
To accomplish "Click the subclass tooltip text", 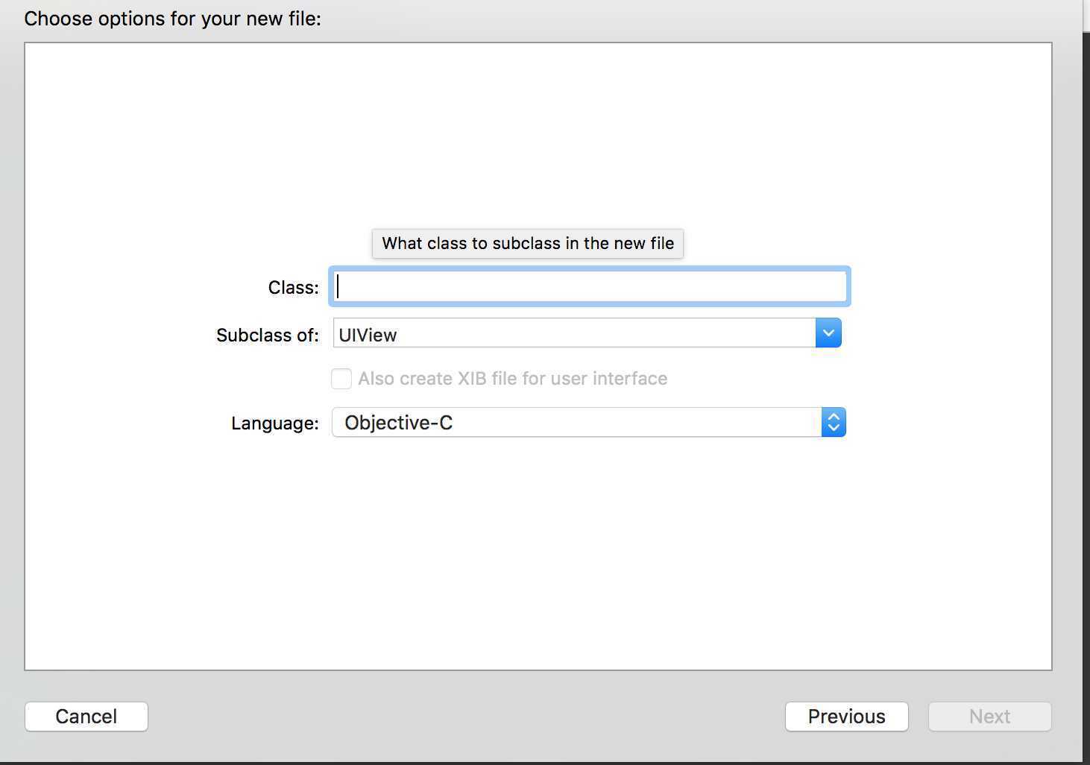I will 528,244.
